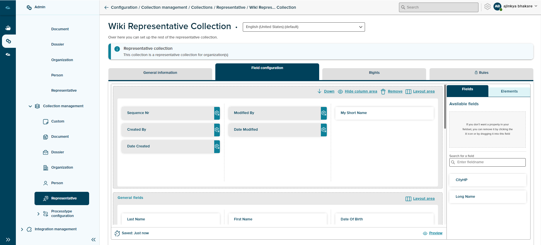
Task: Click the Hide column area link
Action: 361,91
